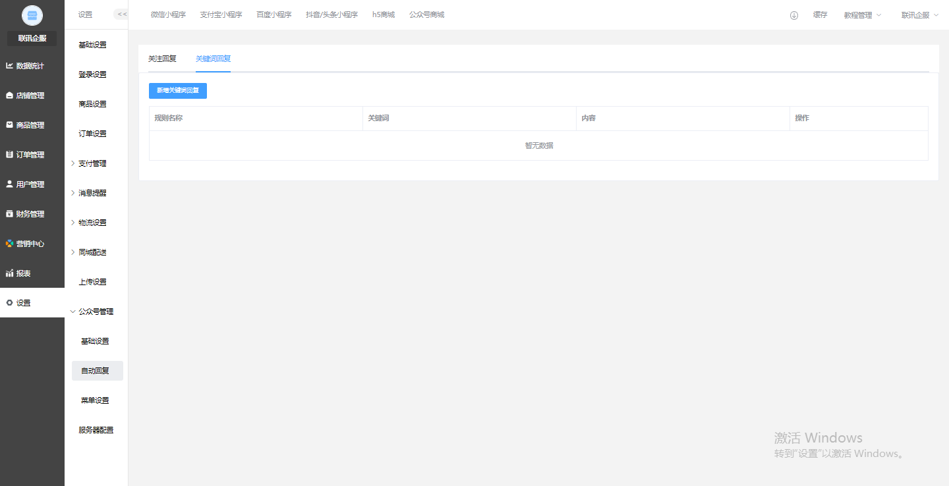The width and height of the screenshot is (949, 486).
Task: Click the 设置 gear icon
Action: click(9, 303)
